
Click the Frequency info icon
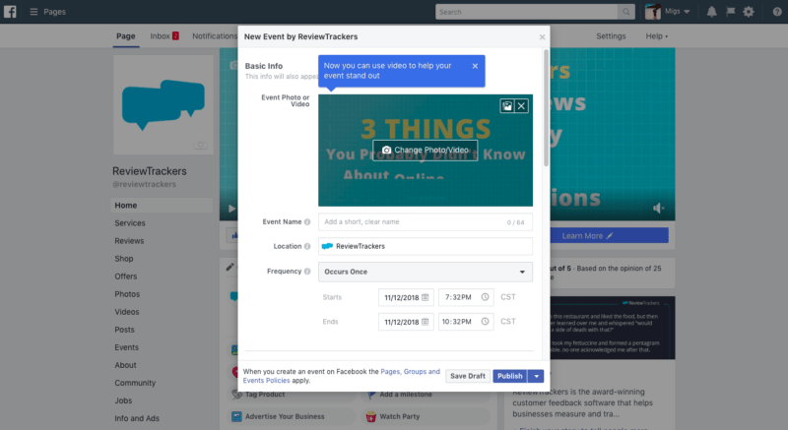click(307, 271)
